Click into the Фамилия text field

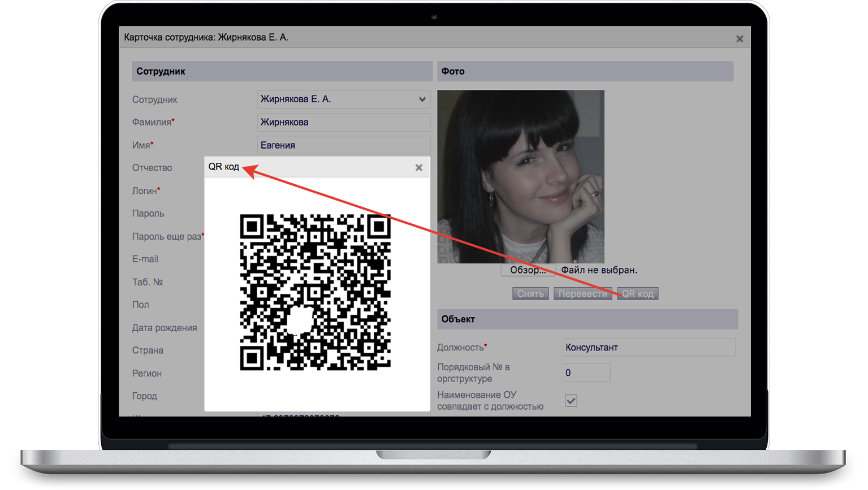[x=343, y=122]
